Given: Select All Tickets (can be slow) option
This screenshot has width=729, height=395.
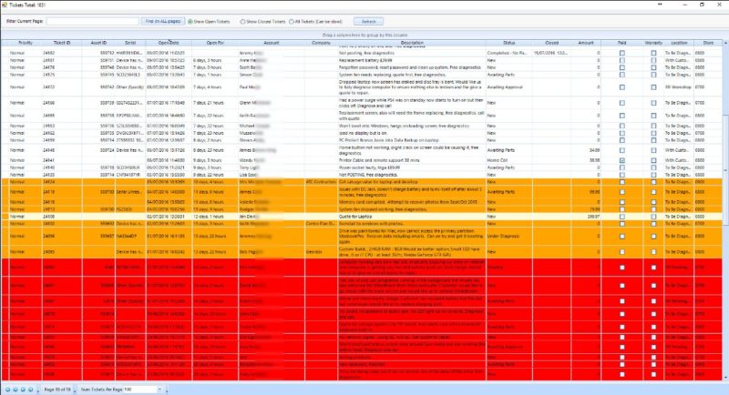Looking at the screenshot, I should point(315,21).
